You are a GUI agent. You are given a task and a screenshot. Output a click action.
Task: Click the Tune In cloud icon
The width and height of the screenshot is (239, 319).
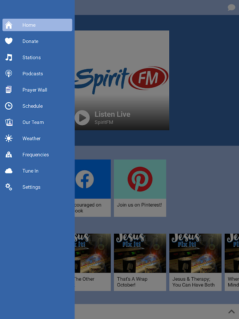click(9, 171)
